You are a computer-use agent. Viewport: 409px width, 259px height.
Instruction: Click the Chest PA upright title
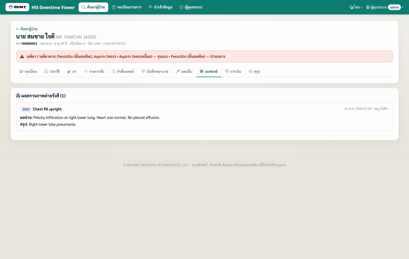pos(47,109)
